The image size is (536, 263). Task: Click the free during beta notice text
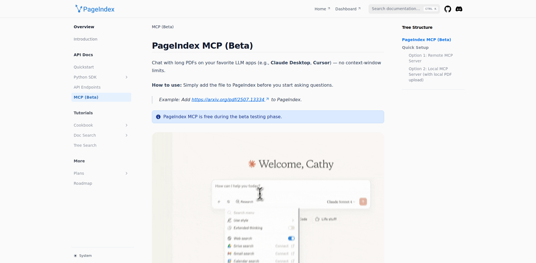(x=222, y=117)
